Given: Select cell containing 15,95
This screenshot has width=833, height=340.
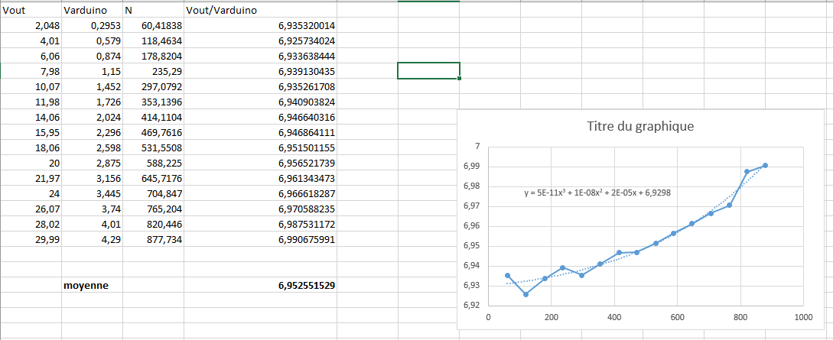Looking at the screenshot, I should pos(31,132).
